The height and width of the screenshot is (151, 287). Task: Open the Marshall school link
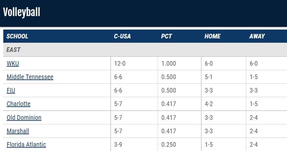18,131
